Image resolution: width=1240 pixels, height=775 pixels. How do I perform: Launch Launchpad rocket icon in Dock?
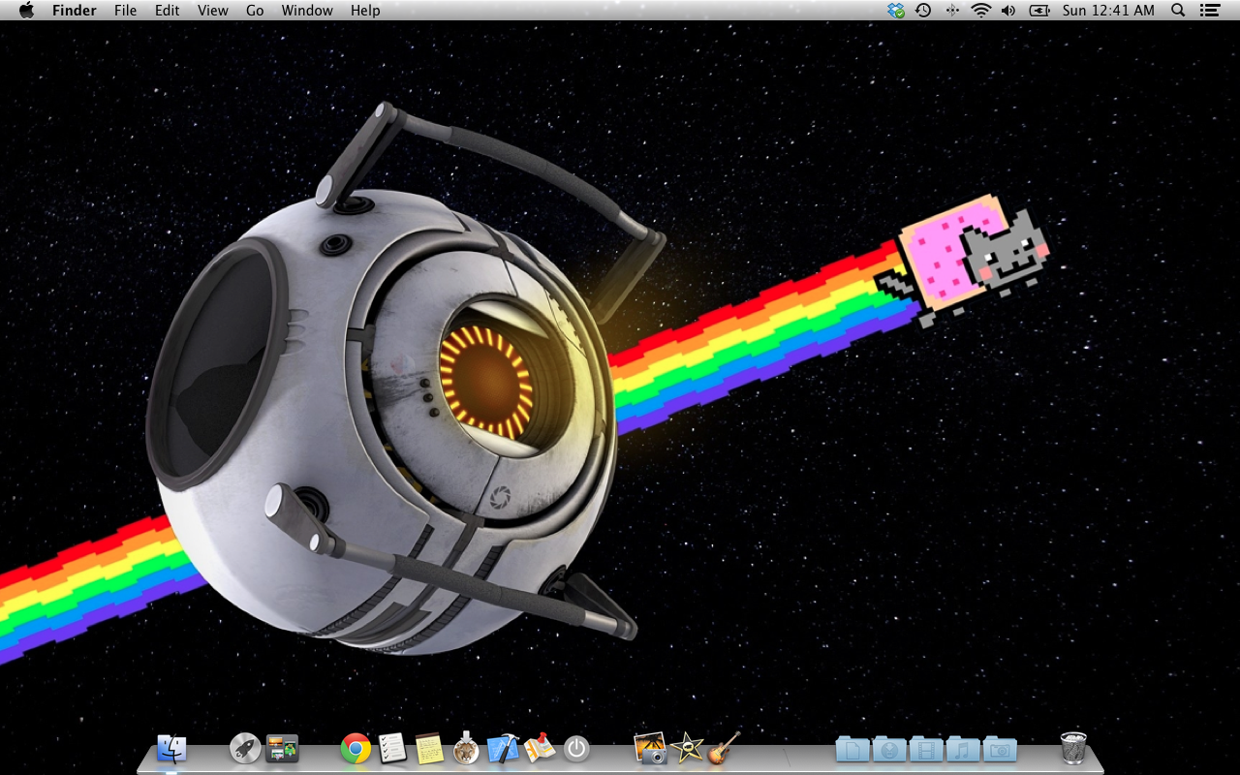tap(245, 748)
